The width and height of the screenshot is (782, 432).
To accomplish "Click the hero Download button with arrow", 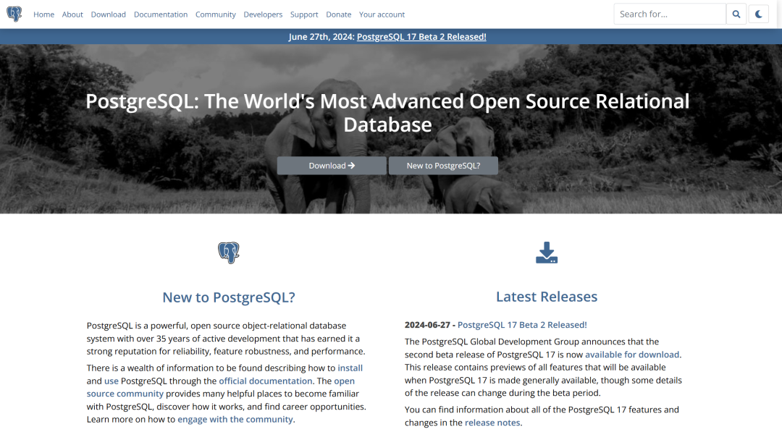I will 332,166.
